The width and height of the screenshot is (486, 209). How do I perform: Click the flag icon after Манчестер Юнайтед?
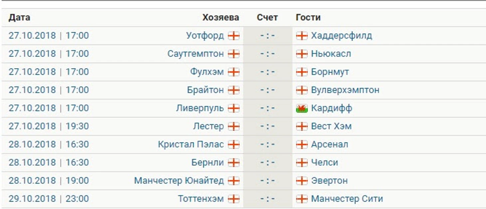(x=234, y=181)
